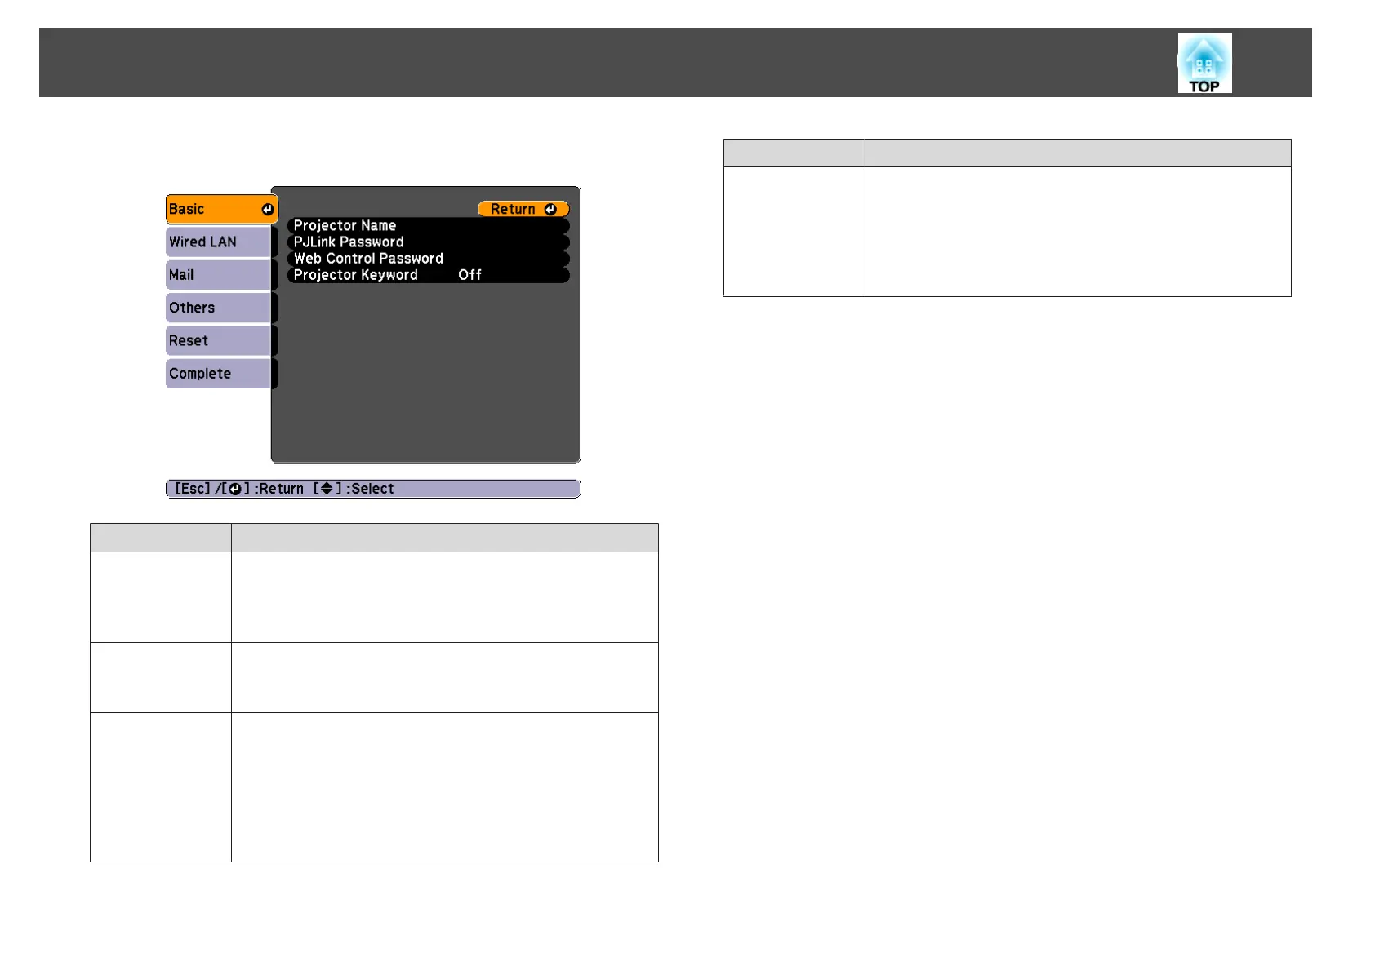Toggle the Projector Keyword Off setting
1375x971 pixels.
tap(429, 275)
